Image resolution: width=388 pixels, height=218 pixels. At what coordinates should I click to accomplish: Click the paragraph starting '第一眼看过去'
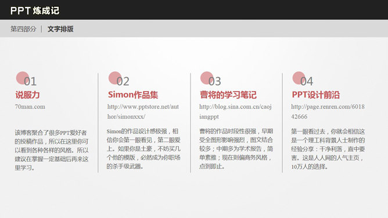[328, 149]
